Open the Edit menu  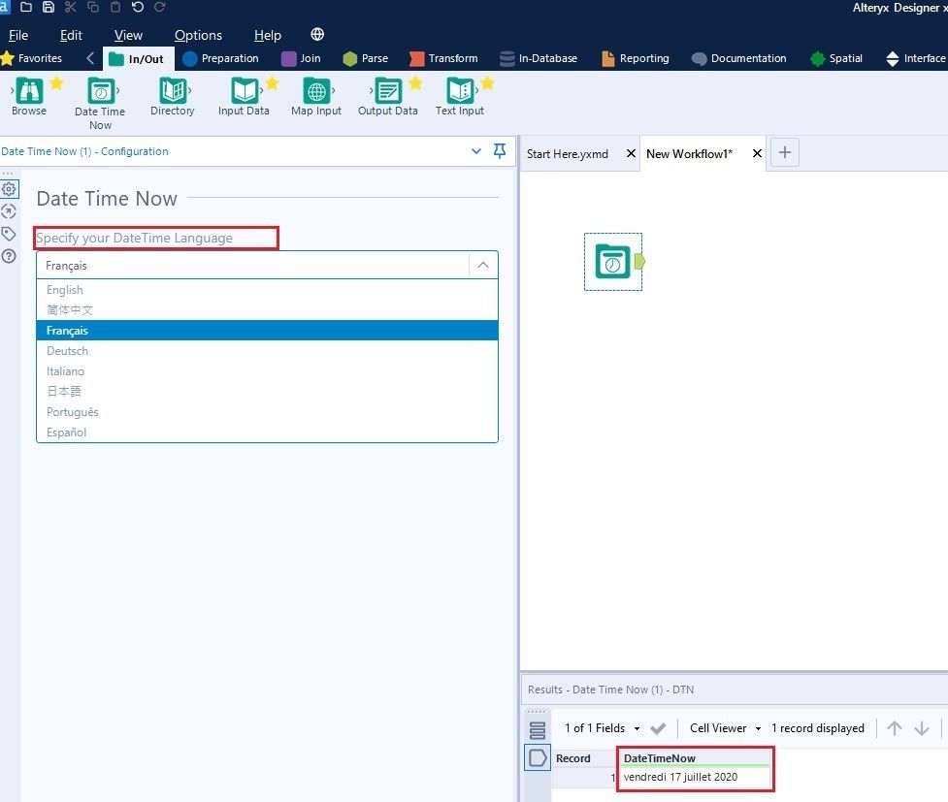click(72, 35)
